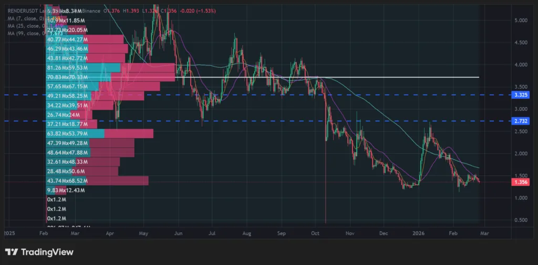Click volume profile row 43.81Mx42.72M

[86, 58]
